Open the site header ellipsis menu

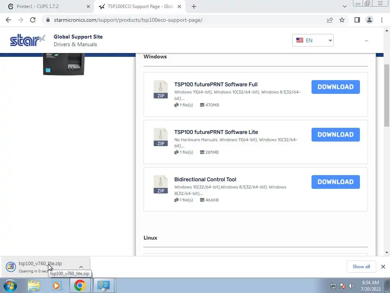[x=366, y=40]
